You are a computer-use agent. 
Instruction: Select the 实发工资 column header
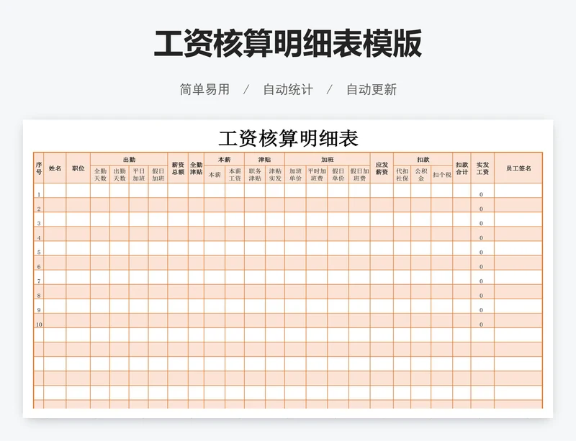[x=482, y=168]
